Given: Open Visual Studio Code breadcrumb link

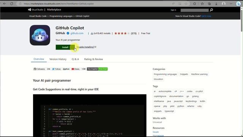Looking at the screenshot, I should [38, 16].
